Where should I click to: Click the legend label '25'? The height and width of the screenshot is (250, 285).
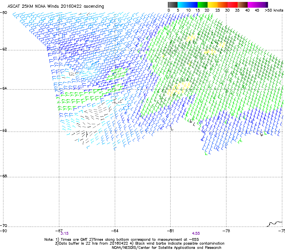tap(218, 10)
